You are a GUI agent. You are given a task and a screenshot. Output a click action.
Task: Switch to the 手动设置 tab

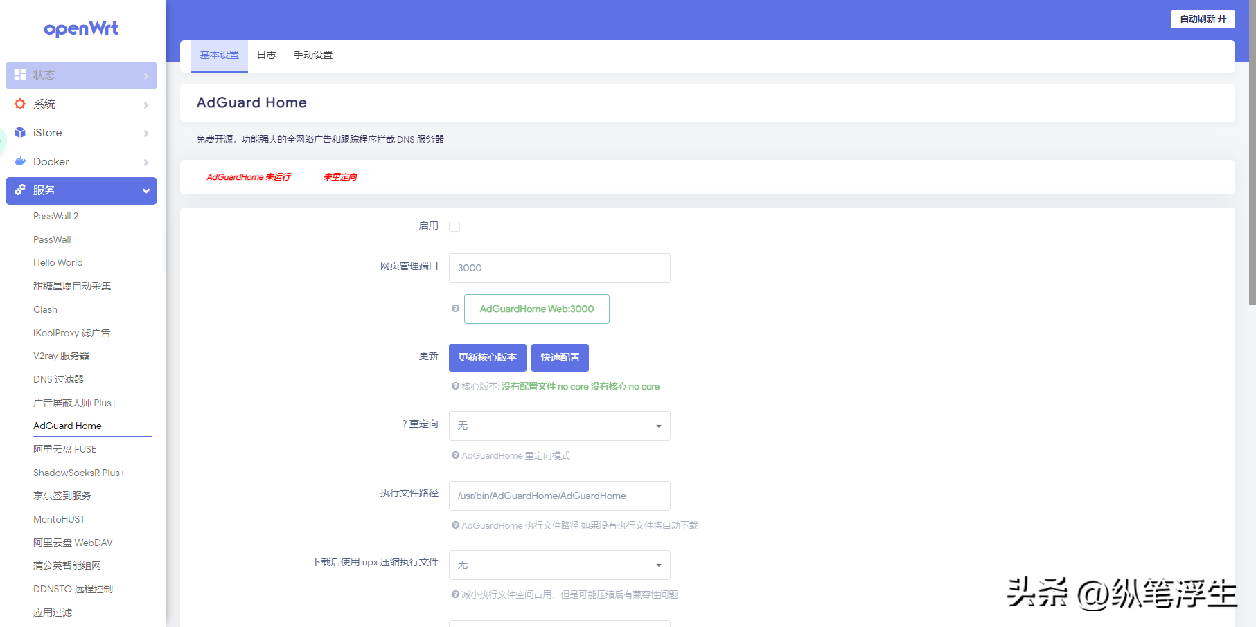pyautogui.click(x=313, y=55)
